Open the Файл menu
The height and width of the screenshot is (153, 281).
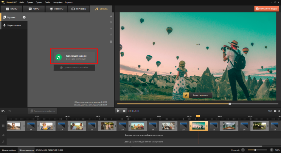click(x=22, y=2)
